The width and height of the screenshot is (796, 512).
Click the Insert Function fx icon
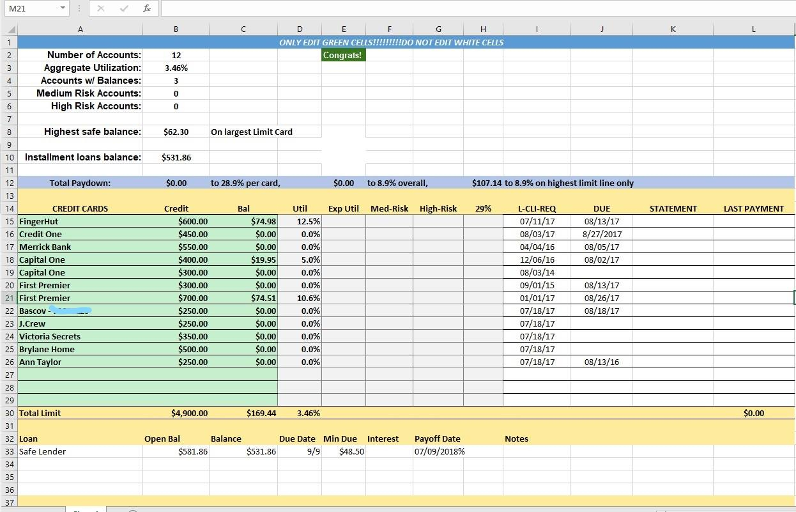(147, 8)
